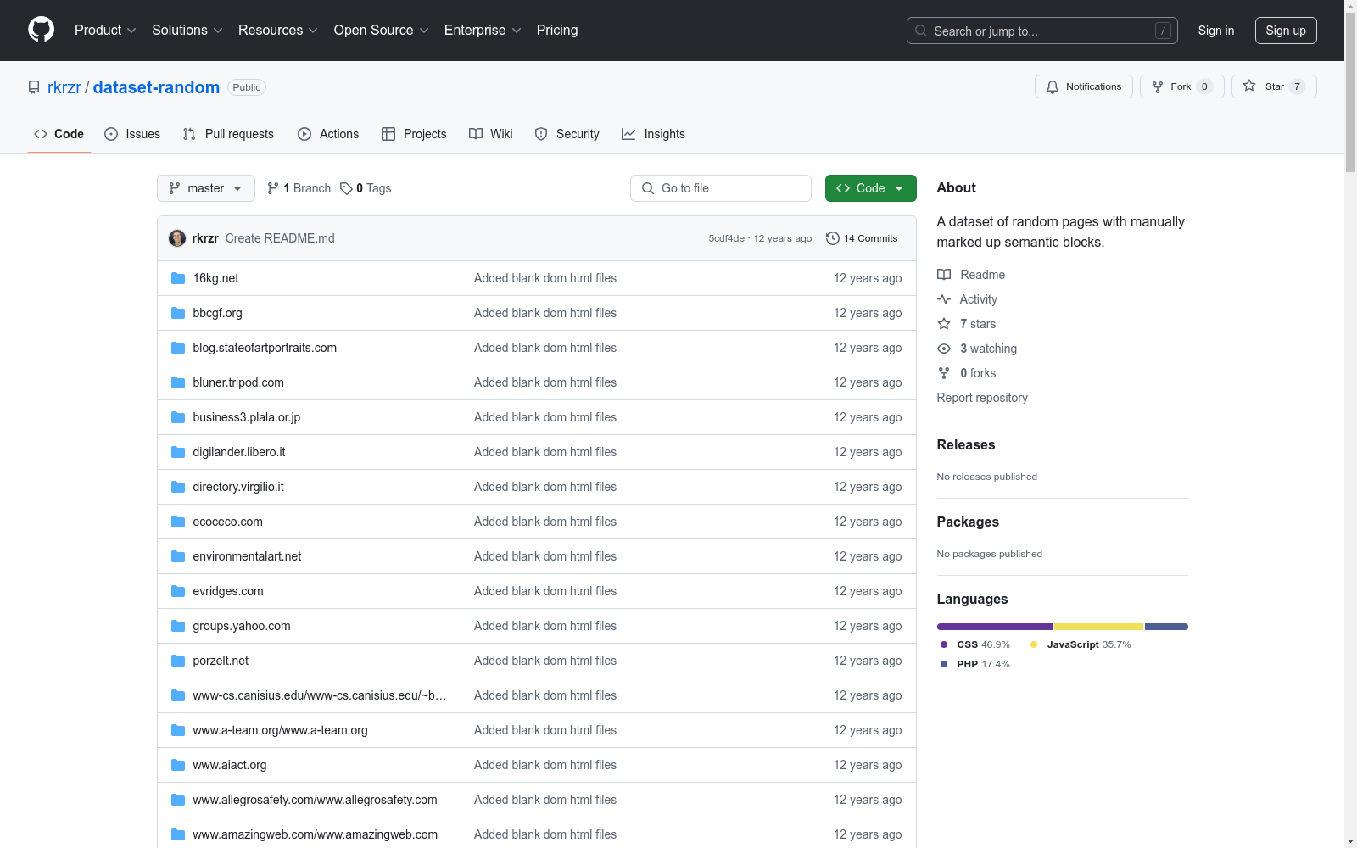The width and height of the screenshot is (1357, 848).
Task: Click Report repository link
Action: 982,398
